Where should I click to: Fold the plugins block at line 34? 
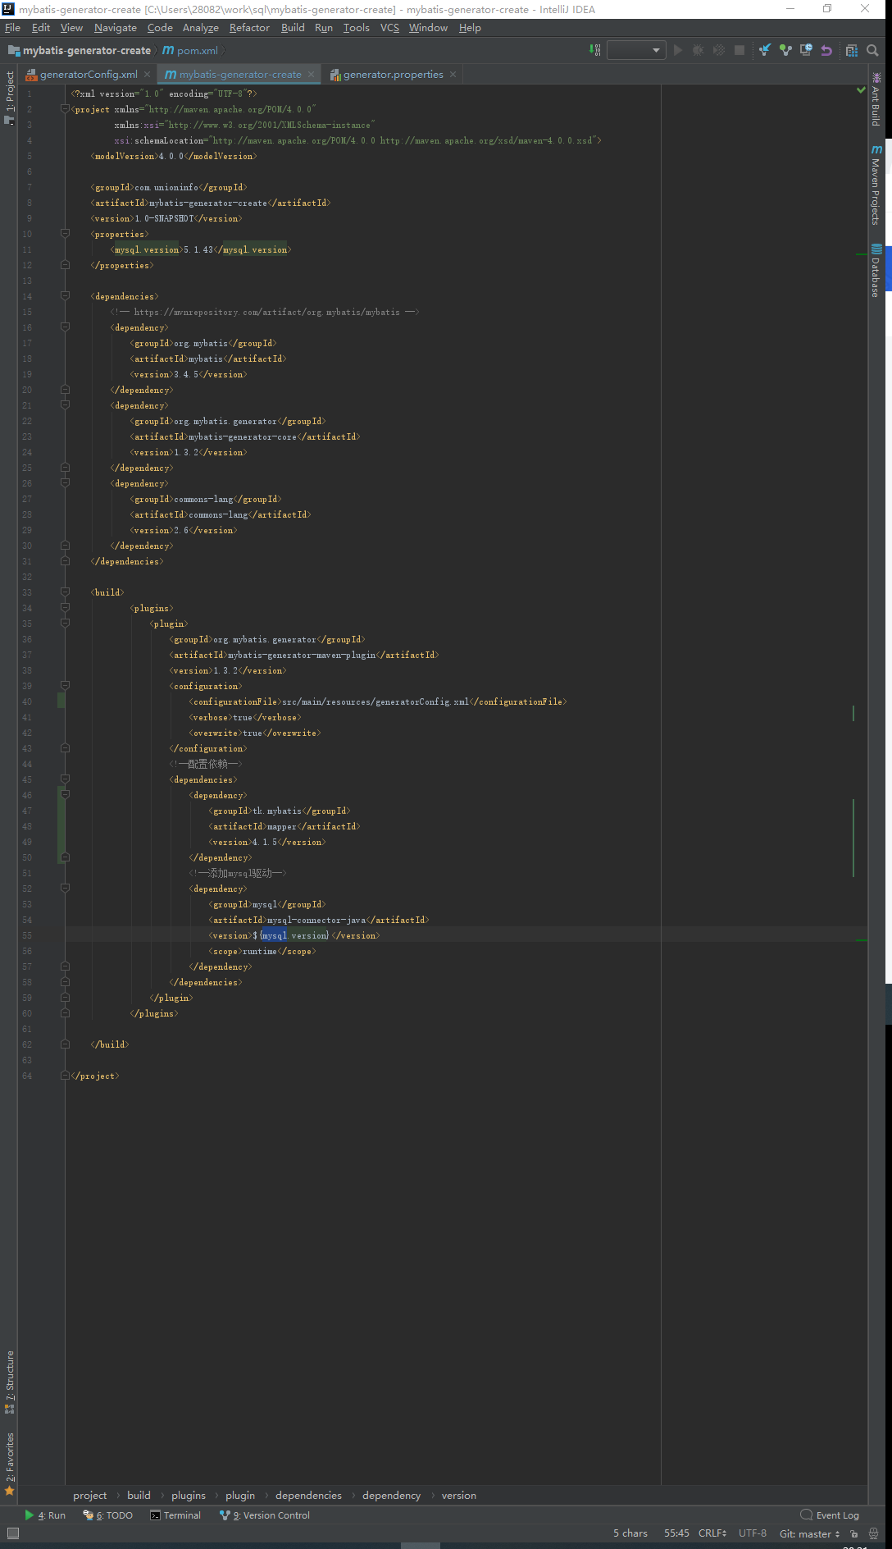pos(65,608)
